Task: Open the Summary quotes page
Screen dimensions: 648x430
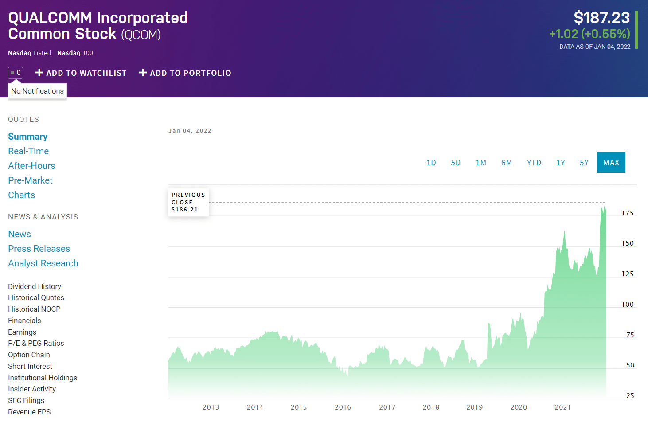Action: (27, 137)
